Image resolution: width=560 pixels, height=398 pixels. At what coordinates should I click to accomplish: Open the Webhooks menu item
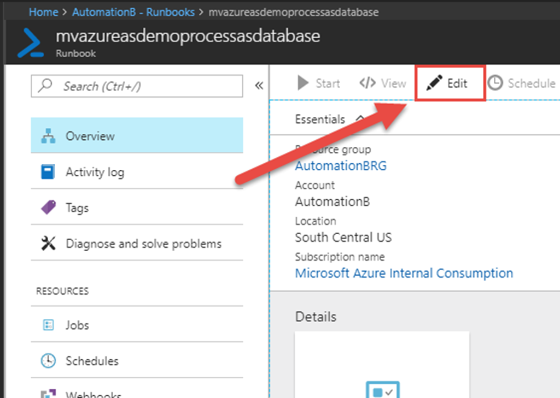[93, 393]
